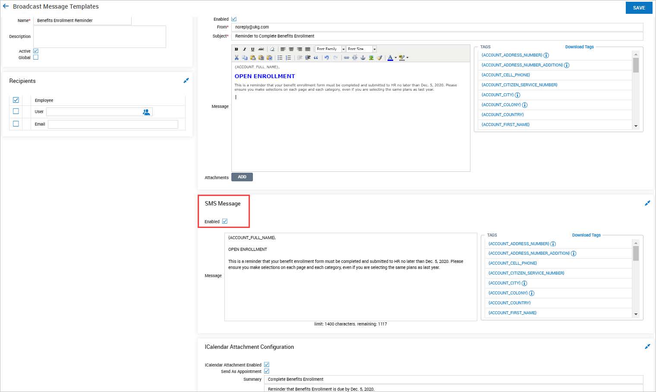Enable the Global checkbox
The image size is (656, 392).
coord(36,57)
